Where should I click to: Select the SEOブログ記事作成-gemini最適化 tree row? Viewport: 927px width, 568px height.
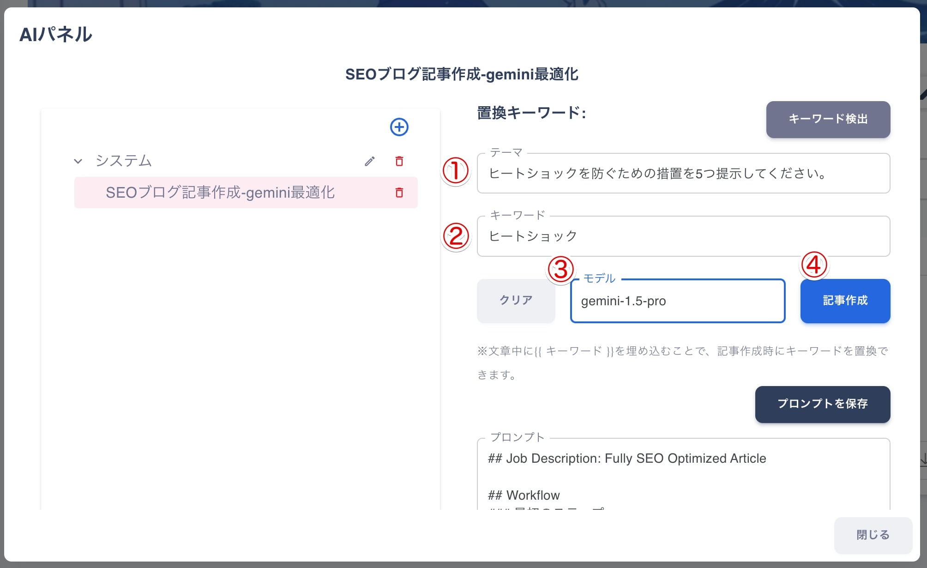coord(246,193)
